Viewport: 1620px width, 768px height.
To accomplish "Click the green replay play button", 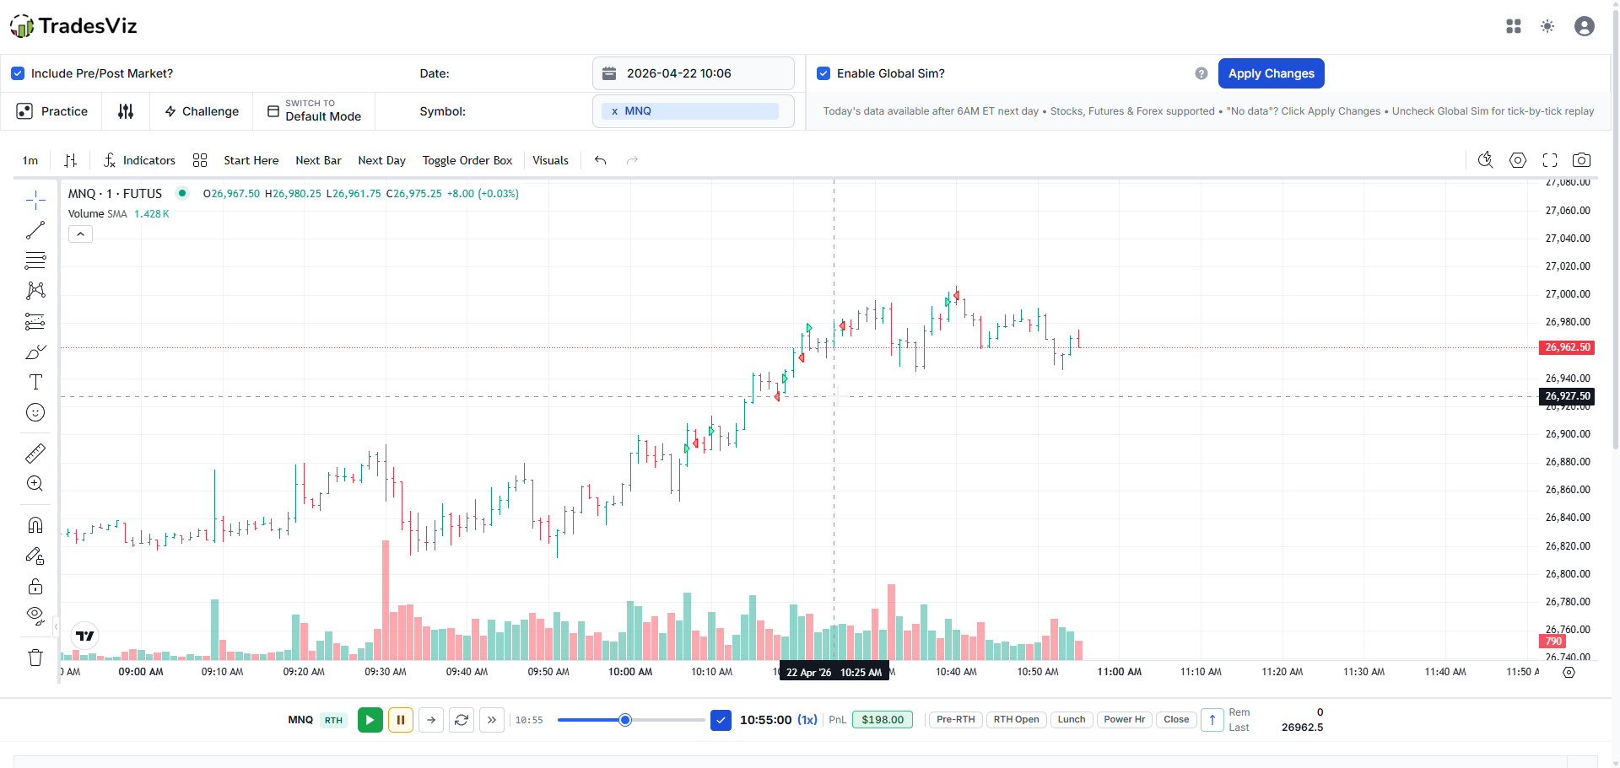I will (x=370, y=720).
